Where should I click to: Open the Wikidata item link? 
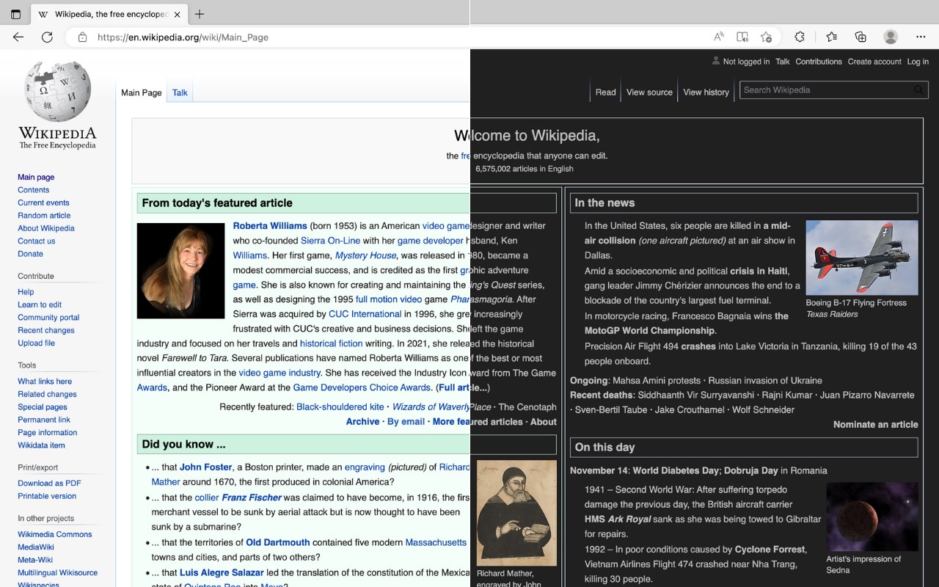41,445
